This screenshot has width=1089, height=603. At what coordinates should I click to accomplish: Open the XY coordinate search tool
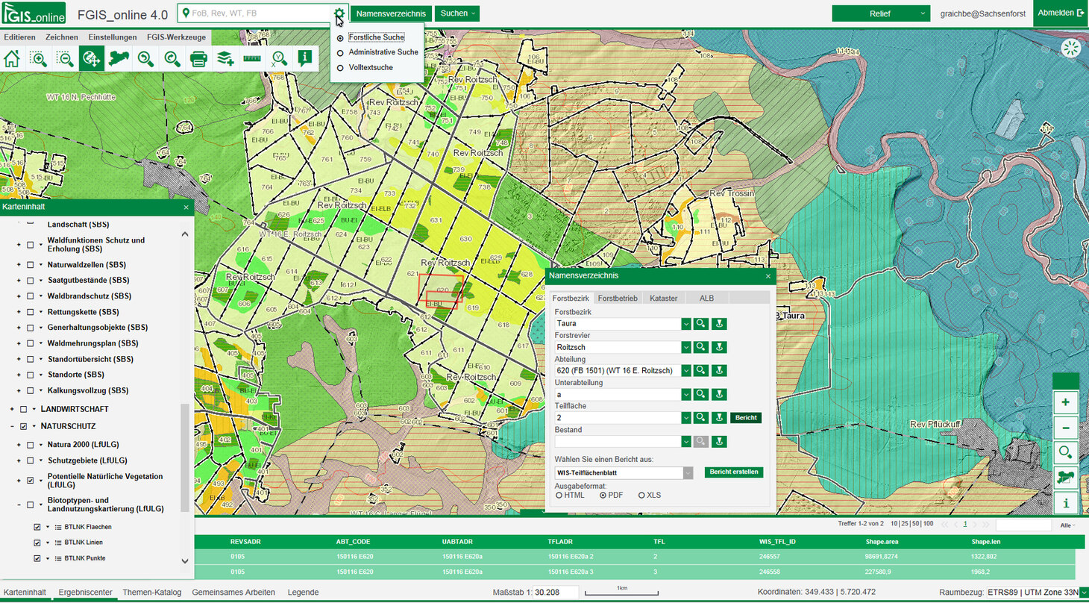[x=280, y=58]
